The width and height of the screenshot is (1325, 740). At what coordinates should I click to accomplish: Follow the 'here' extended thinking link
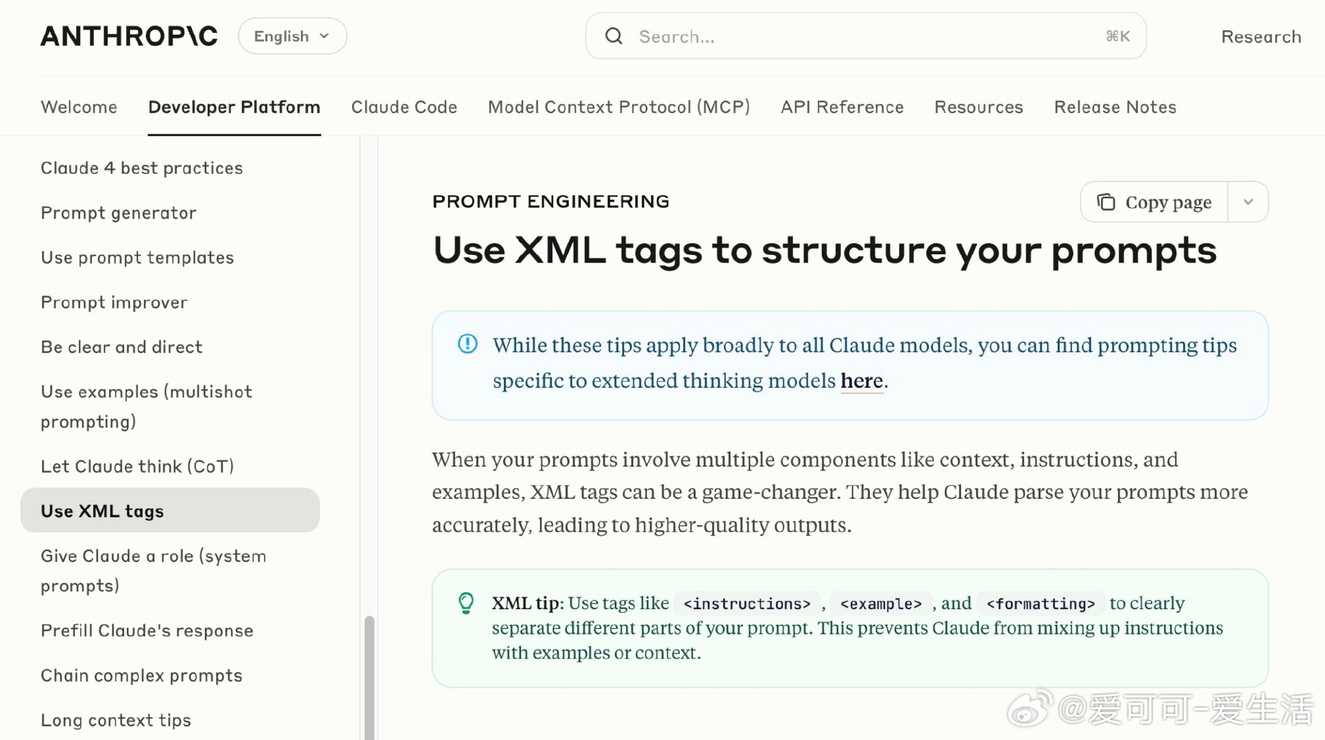point(862,380)
